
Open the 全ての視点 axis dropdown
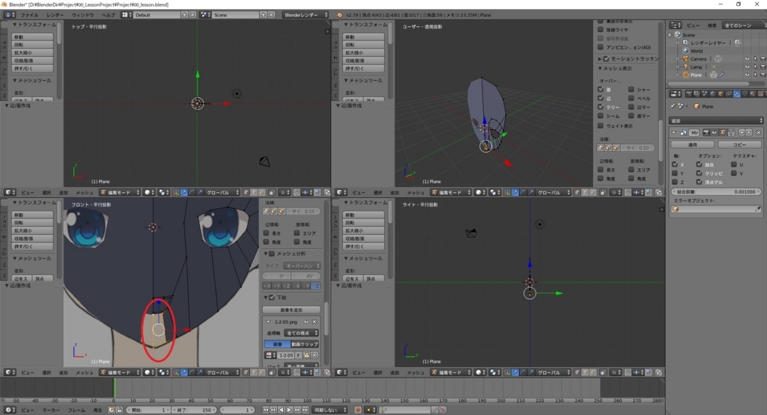[x=302, y=333]
